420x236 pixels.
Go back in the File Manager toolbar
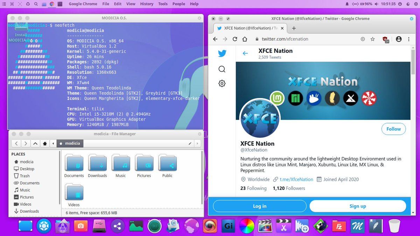point(16,143)
